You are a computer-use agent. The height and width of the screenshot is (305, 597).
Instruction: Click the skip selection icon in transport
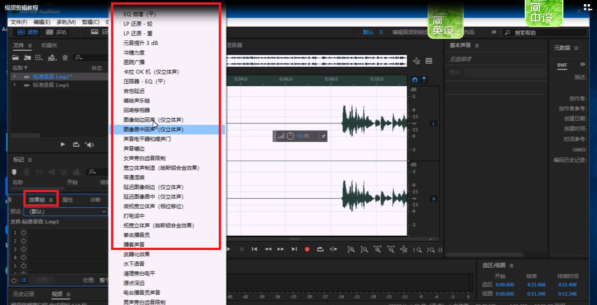(x=333, y=249)
